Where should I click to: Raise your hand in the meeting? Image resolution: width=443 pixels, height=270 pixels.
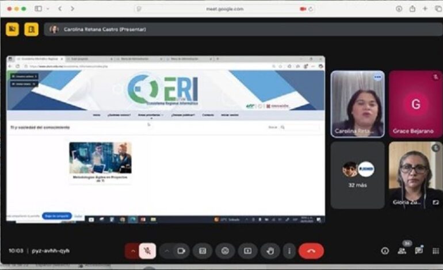[269, 250]
